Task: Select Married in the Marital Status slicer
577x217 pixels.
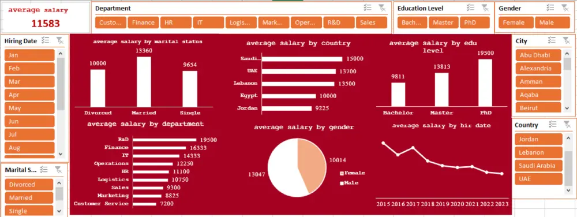Action: [29, 198]
